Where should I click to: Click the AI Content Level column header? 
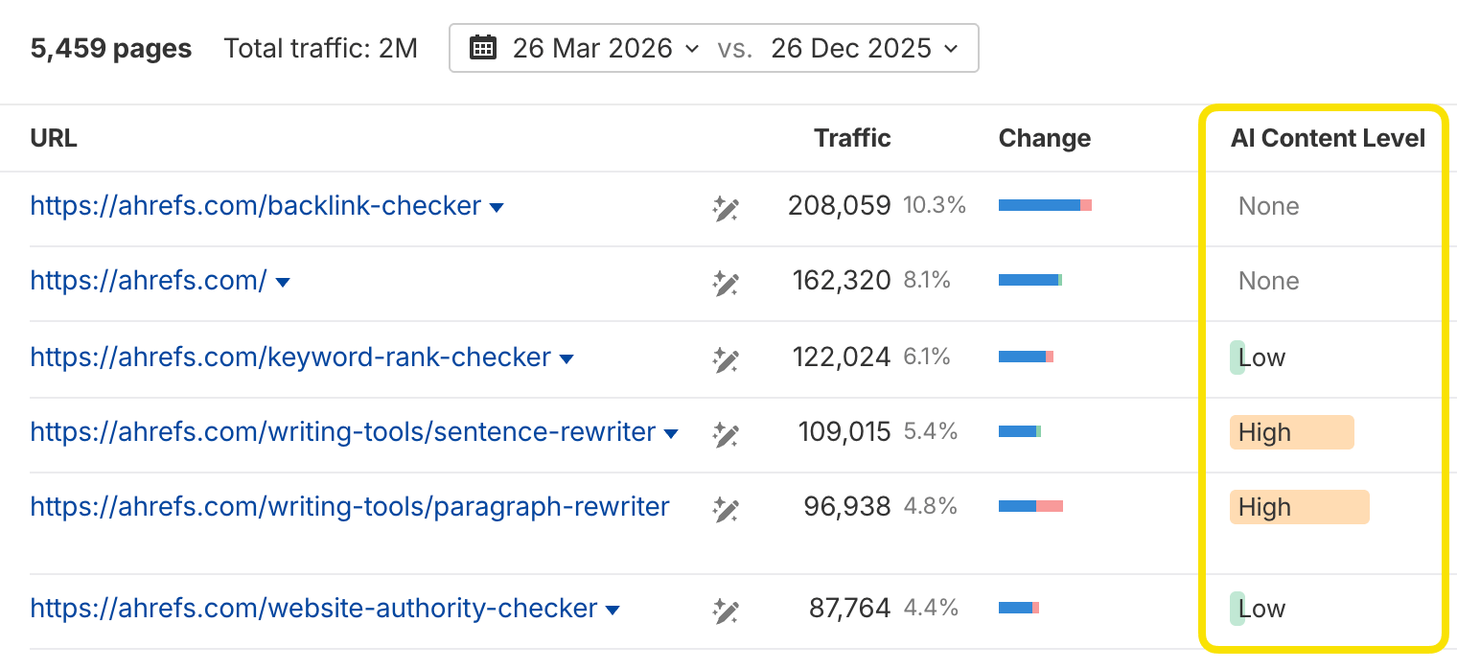click(1327, 138)
